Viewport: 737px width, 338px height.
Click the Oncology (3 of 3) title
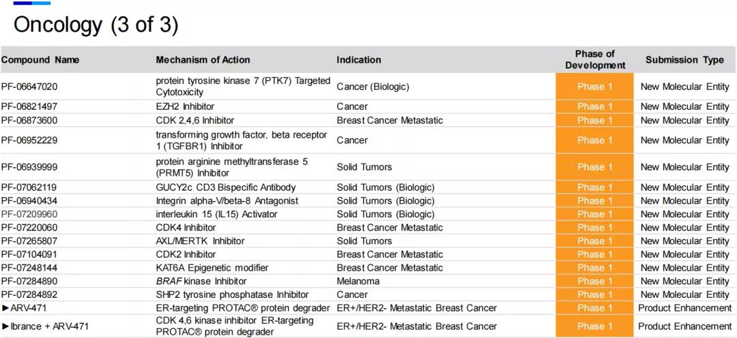point(96,25)
